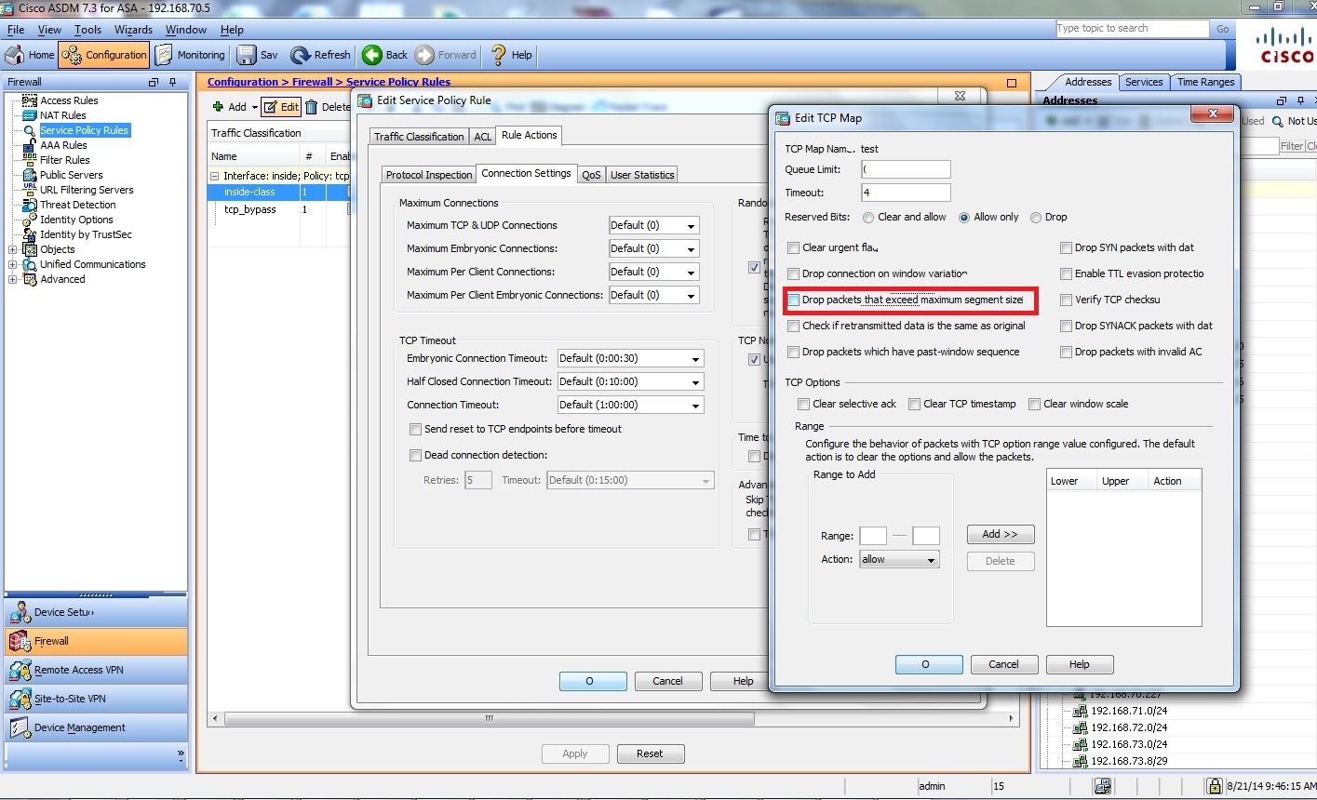Open the Configuration view icon

point(72,55)
